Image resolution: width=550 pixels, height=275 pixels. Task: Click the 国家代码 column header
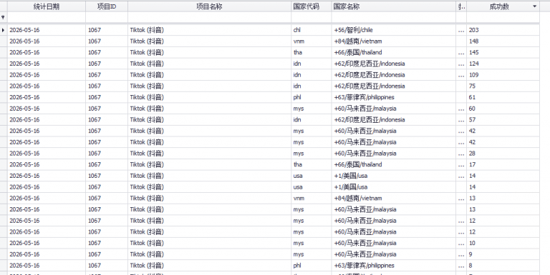(x=311, y=6)
